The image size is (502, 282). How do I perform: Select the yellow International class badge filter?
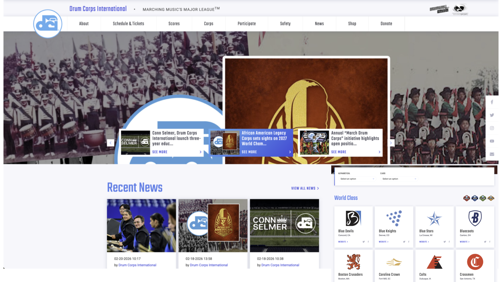491,198
